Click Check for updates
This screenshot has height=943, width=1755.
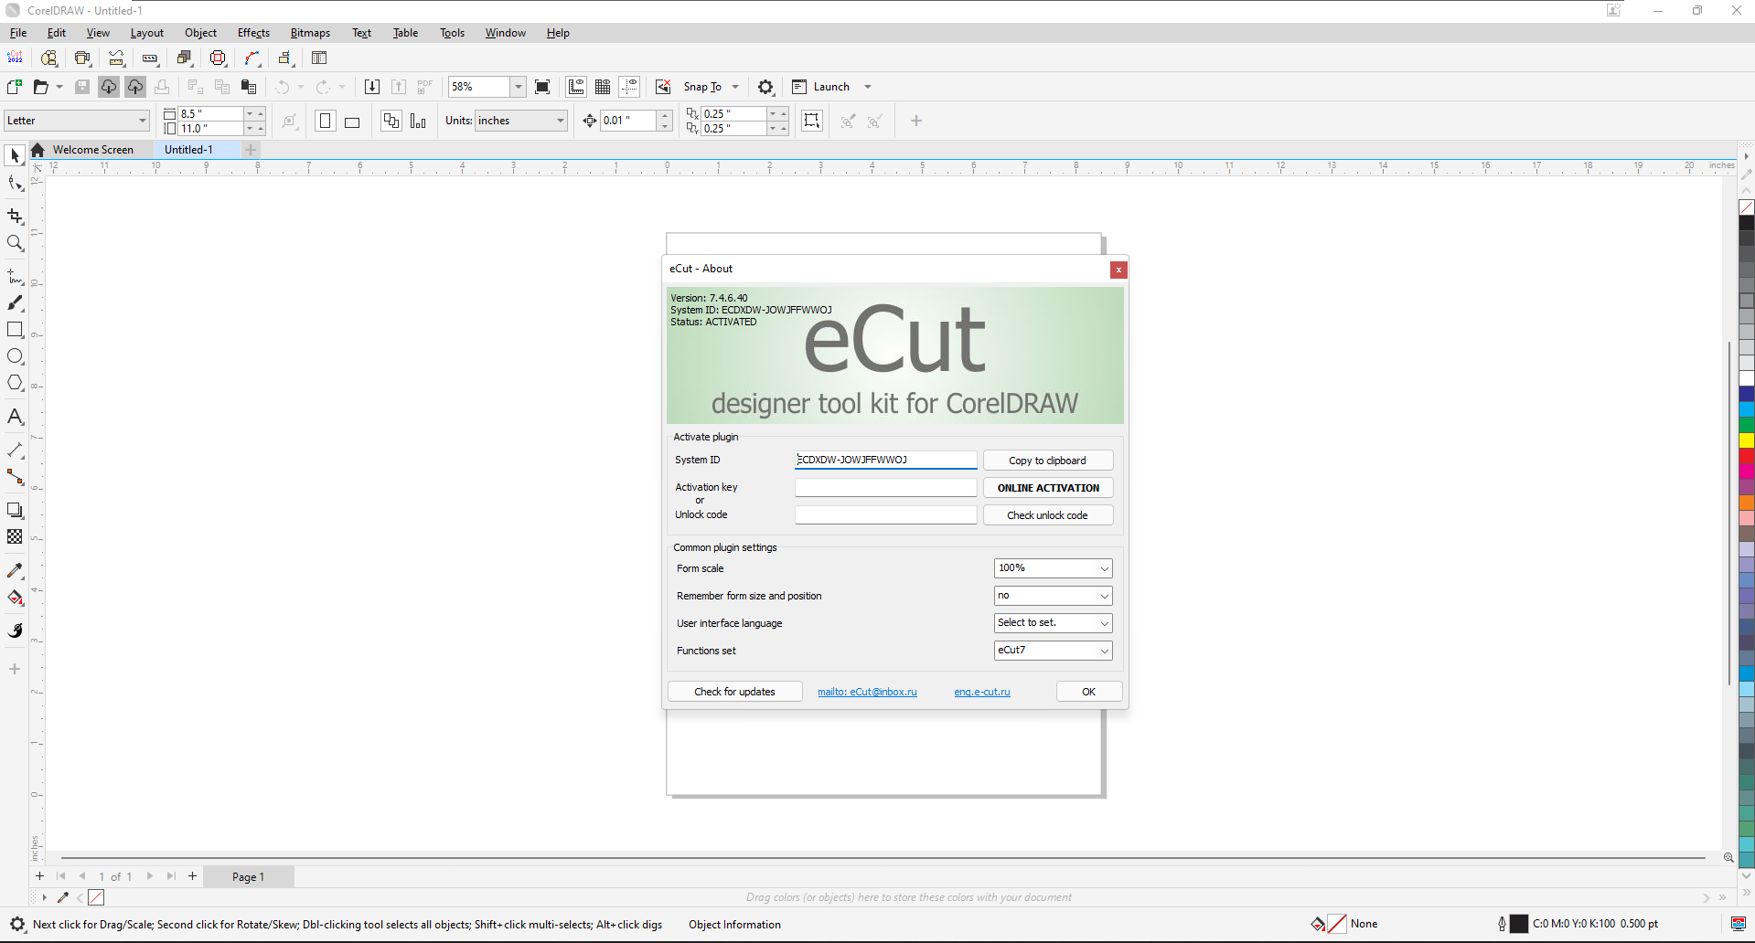734,692
